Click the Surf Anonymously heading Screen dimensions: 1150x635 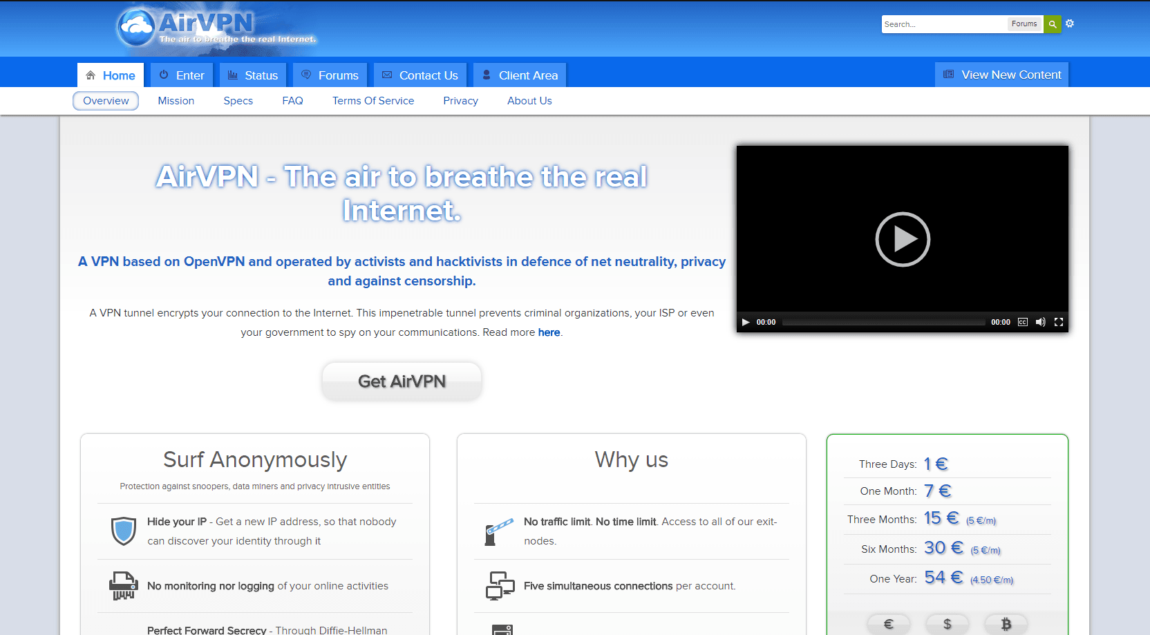click(255, 459)
